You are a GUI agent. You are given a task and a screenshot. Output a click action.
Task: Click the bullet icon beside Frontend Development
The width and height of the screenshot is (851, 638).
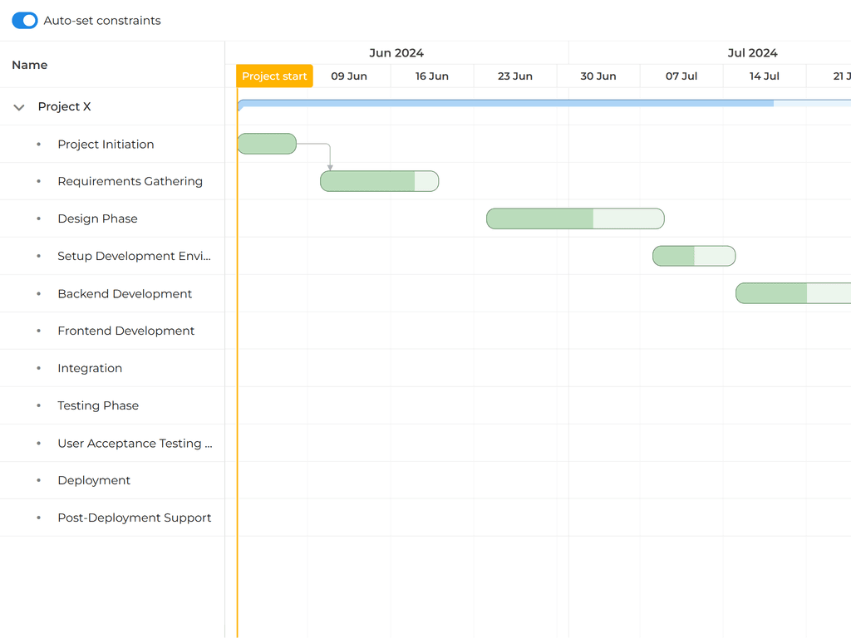(x=37, y=331)
